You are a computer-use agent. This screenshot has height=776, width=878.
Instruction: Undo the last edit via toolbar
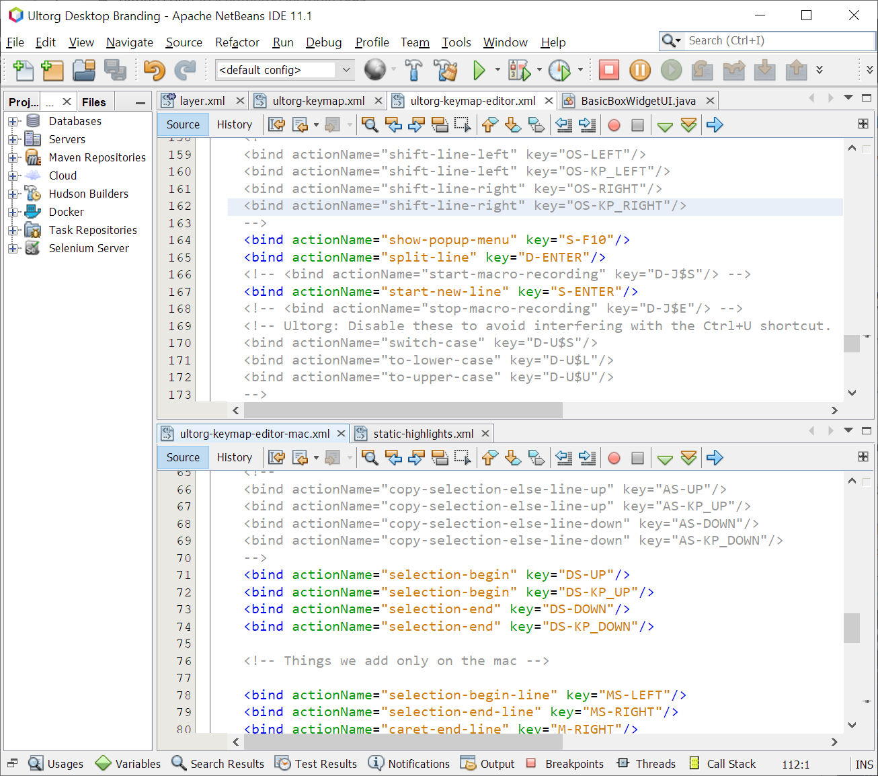[x=154, y=69]
